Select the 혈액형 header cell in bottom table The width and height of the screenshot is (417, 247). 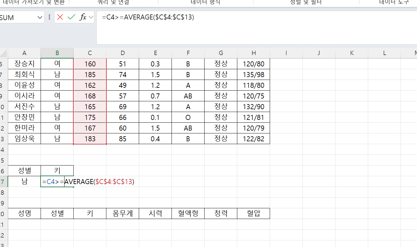click(x=188, y=214)
